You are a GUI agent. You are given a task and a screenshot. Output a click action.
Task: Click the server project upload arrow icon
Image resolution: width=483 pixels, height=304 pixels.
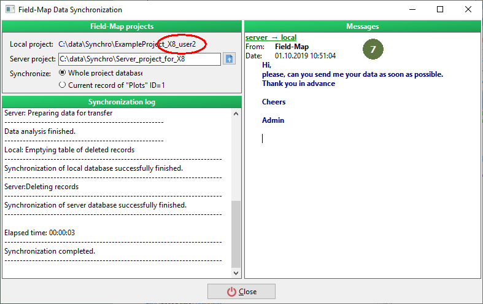click(x=229, y=58)
